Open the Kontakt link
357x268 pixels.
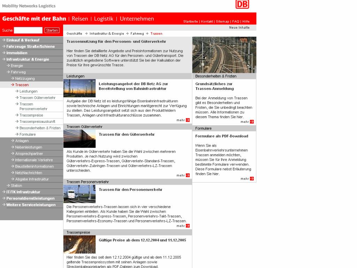pos(207,21)
